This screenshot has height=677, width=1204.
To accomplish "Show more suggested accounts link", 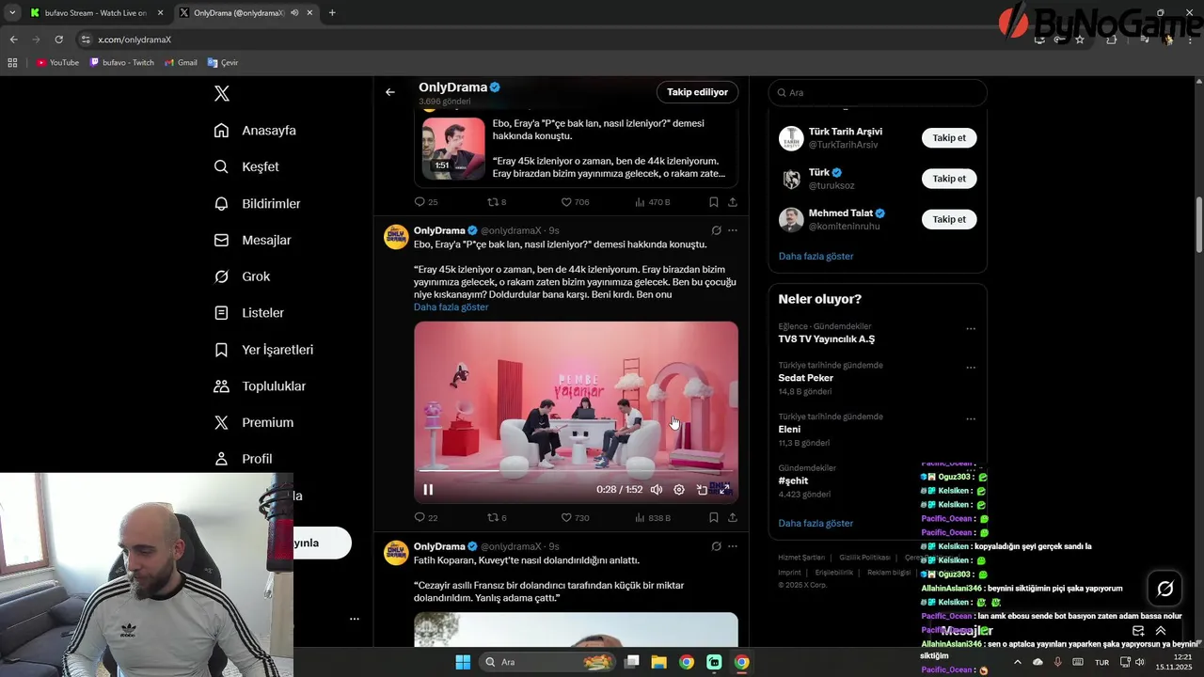I will click(x=816, y=256).
